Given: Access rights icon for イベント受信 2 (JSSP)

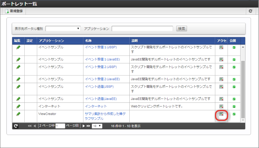Looking at the screenshot, I should 221,67.
